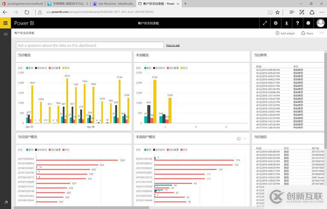Open Power BI settings gear
This screenshot has height=209, width=327.
[x=276, y=23]
